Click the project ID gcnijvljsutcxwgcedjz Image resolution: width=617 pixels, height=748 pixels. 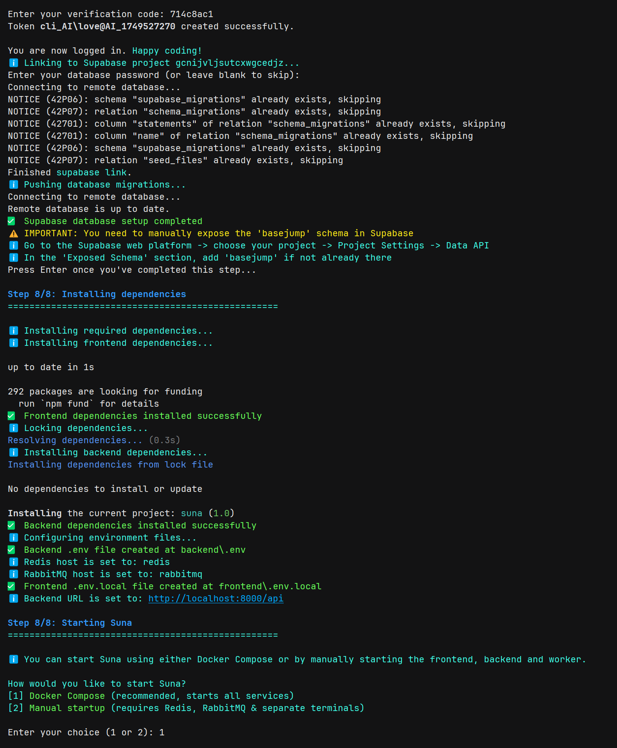(230, 63)
